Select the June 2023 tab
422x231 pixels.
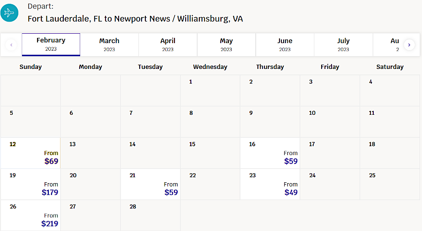tap(285, 45)
